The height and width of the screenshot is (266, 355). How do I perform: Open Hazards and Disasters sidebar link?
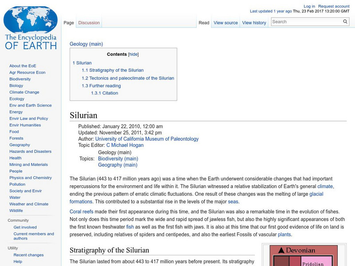click(x=30, y=151)
